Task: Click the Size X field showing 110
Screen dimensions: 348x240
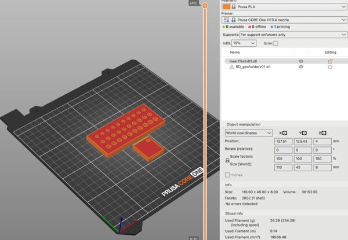Action: click(283, 168)
